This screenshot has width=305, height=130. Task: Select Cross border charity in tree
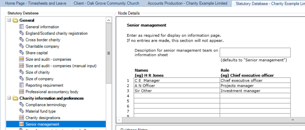pos(43,40)
